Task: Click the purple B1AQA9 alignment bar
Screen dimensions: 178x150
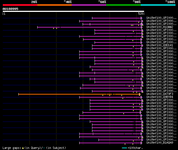Action: tap(110, 143)
